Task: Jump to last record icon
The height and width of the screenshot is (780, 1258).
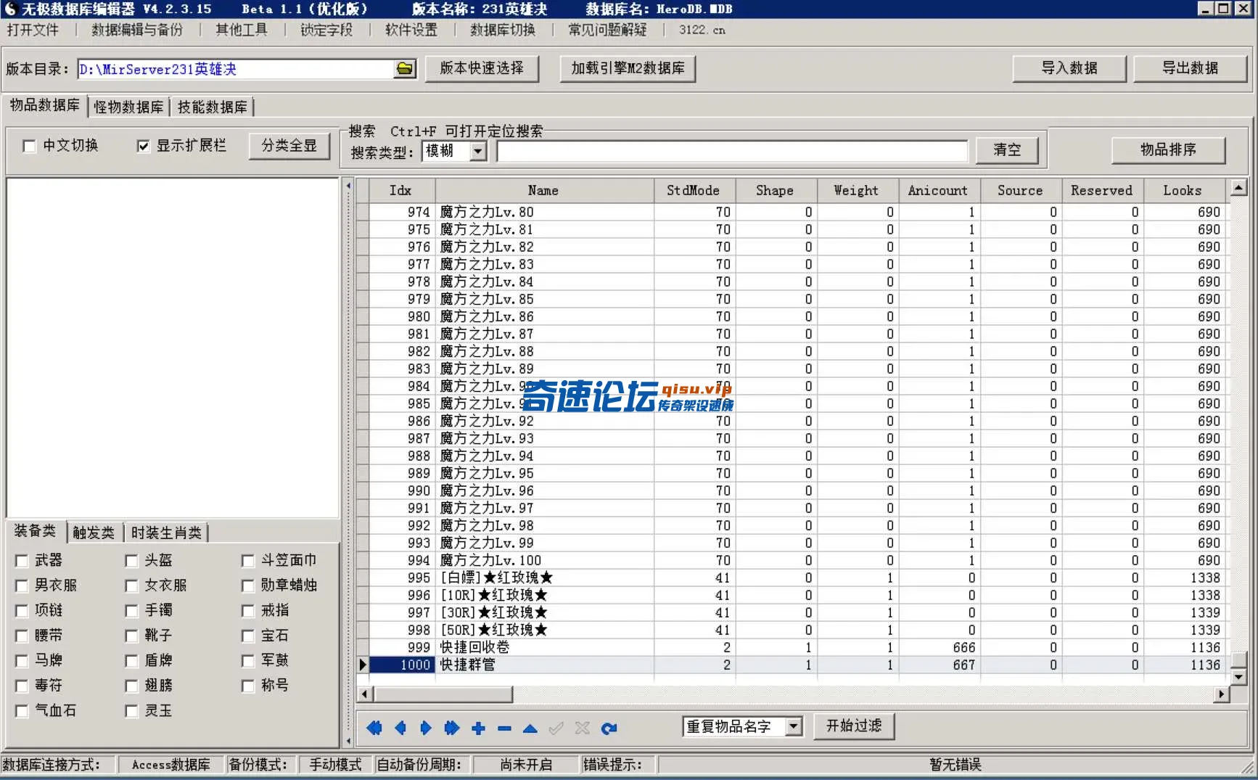Action: 452,728
